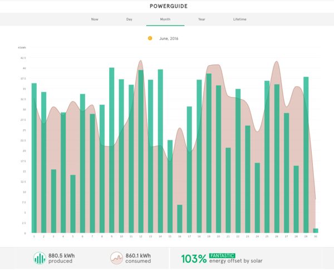334x270 pixels.
Task: Select the production bar for day 21
Action: [228, 190]
